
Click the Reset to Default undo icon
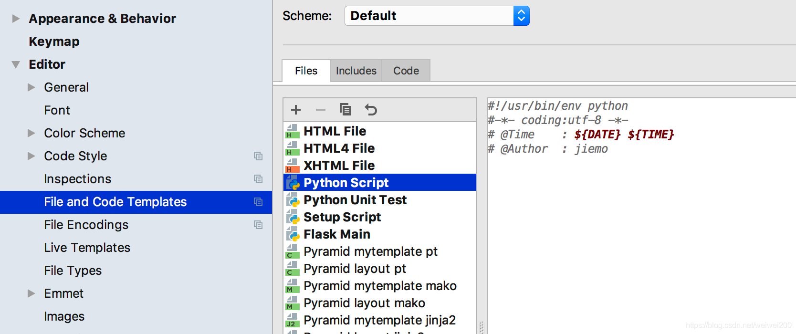point(371,110)
